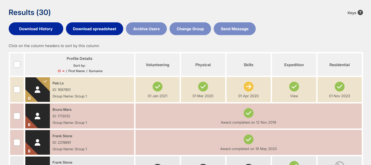371x165 pixels.
Task: Click Pab Lo's yellow Skills arrow icon
Action: pos(249,87)
